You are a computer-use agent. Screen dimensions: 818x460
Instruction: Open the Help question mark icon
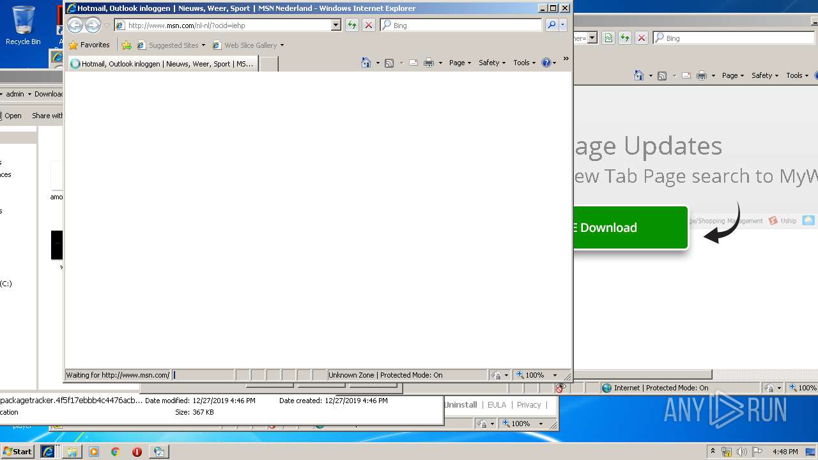(546, 63)
